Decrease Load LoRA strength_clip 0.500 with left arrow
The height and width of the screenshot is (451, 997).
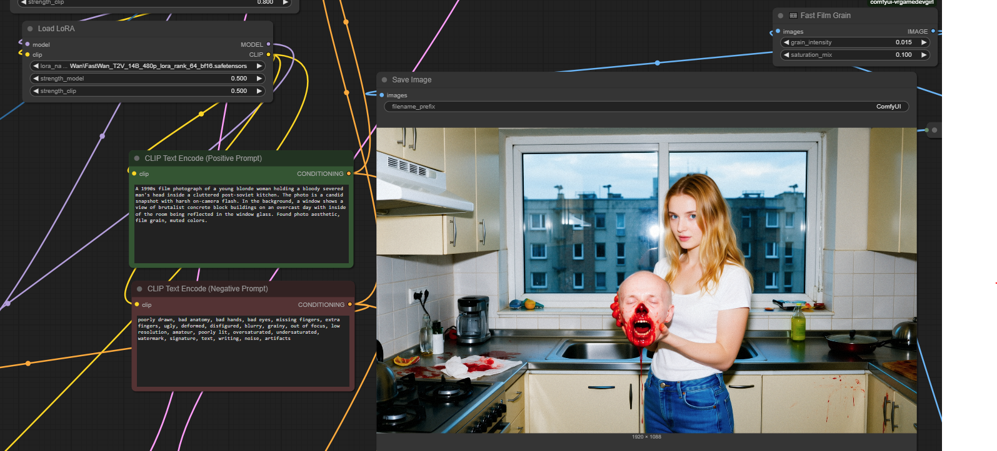click(36, 91)
